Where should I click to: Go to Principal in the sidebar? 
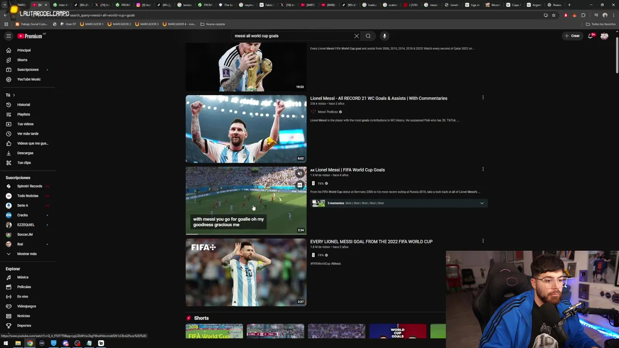[x=24, y=50]
